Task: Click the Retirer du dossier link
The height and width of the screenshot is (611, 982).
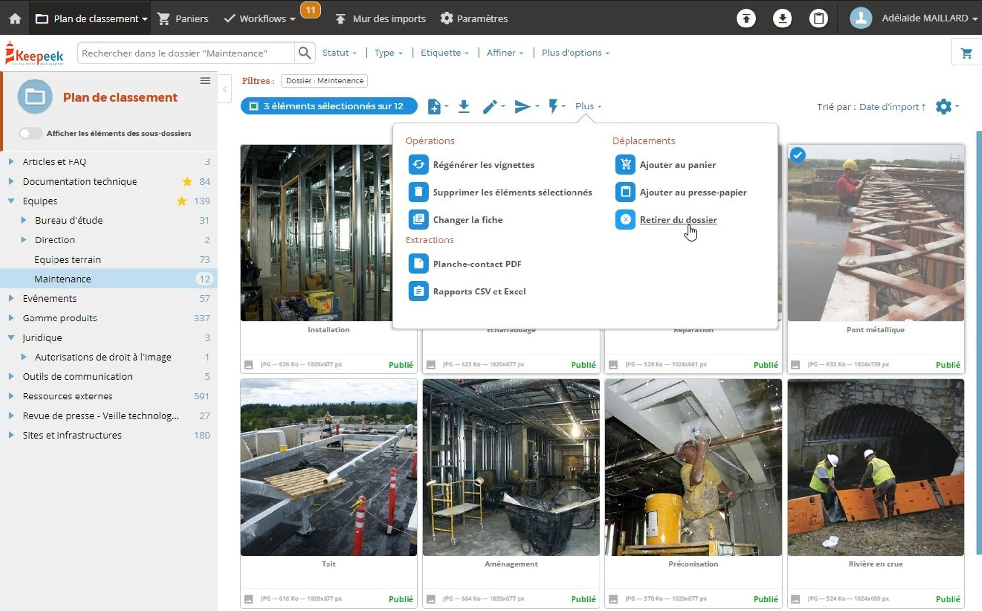Action: click(x=678, y=220)
